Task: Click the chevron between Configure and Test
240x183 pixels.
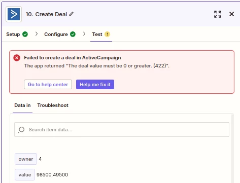Action: coord(84,34)
